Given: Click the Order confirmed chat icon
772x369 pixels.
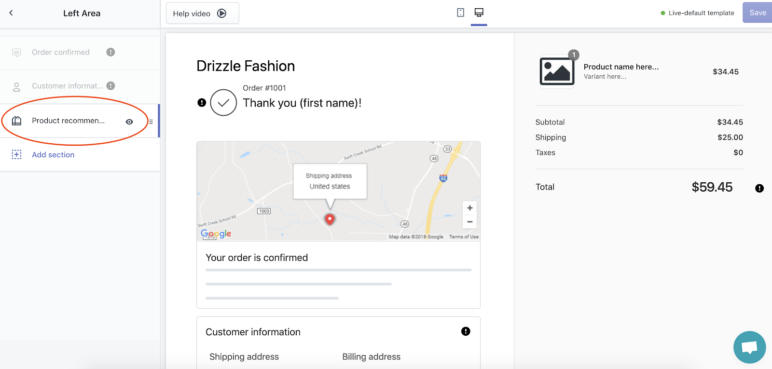Looking at the screenshot, I should [x=16, y=53].
